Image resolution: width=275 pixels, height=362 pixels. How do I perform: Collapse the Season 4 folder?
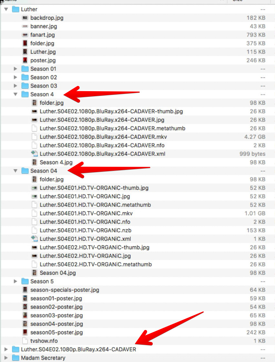[15, 94]
